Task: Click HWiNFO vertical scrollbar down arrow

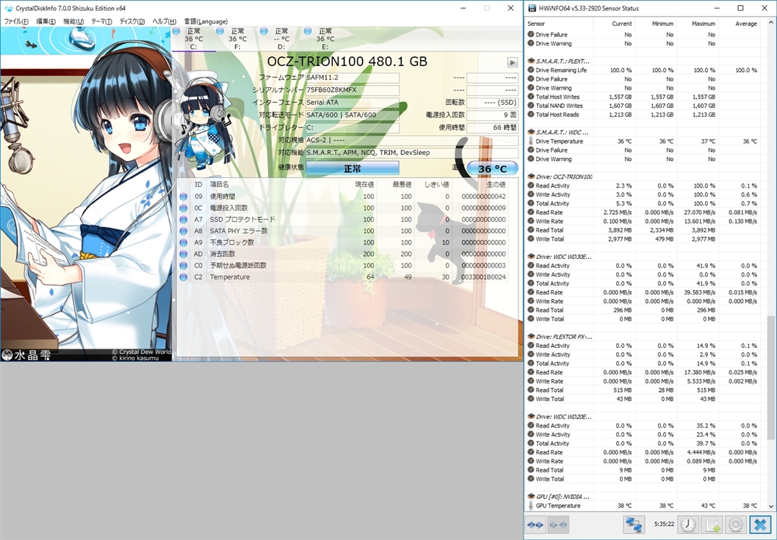Action: pos(771,507)
